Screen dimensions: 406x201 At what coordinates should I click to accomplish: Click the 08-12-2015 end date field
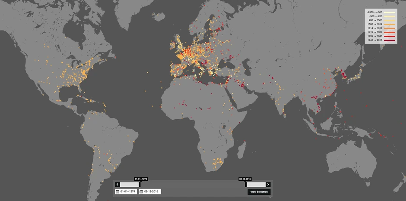[x=150, y=192]
